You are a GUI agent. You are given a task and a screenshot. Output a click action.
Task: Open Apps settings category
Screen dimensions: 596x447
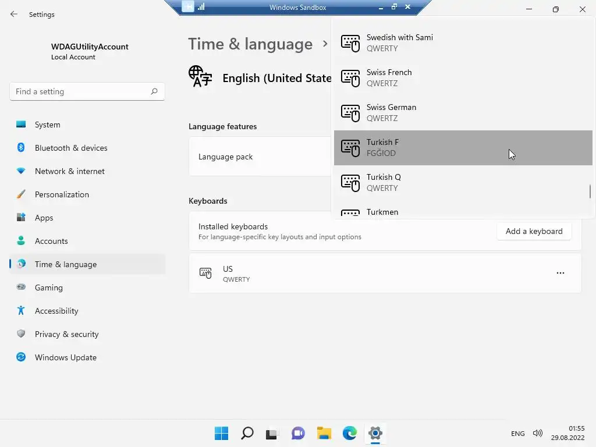(x=87, y=218)
